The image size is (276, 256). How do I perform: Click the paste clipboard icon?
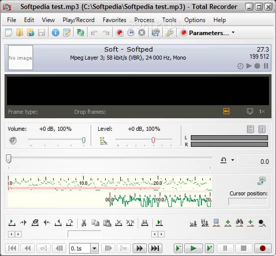pos(107,223)
